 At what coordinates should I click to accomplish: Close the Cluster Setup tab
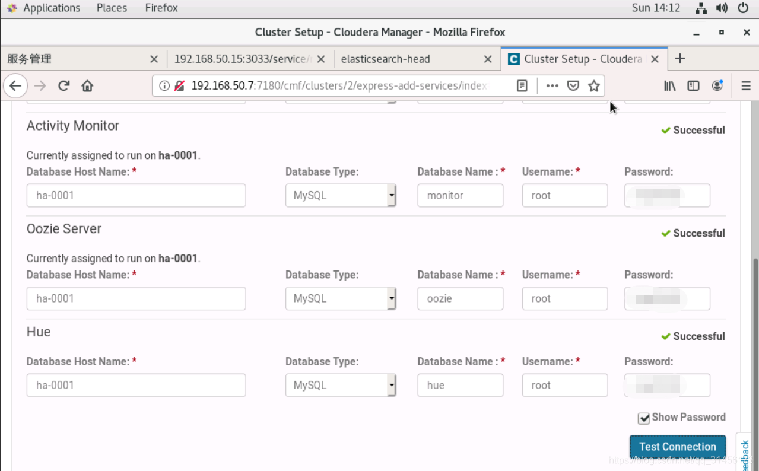pyautogui.click(x=655, y=59)
